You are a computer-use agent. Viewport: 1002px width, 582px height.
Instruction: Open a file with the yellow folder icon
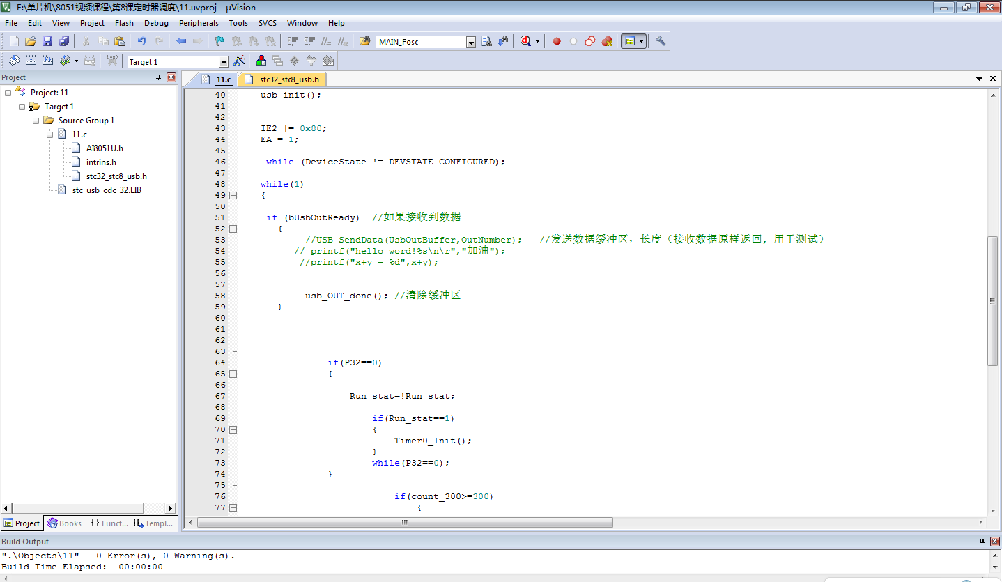click(x=30, y=42)
